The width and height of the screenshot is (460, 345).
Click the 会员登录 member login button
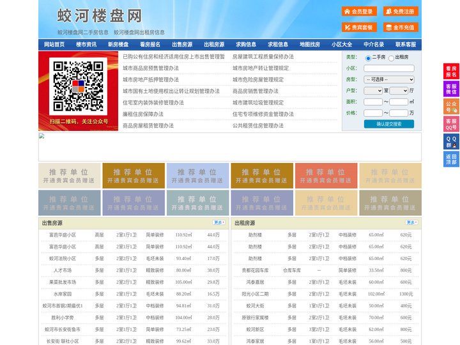pyautogui.click(x=359, y=11)
